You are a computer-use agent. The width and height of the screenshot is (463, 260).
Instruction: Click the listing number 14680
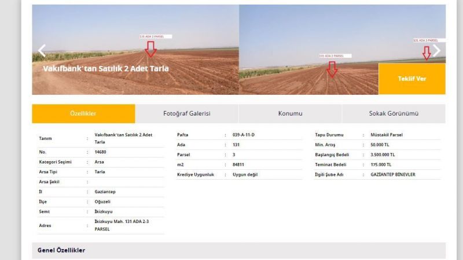click(101, 152)
